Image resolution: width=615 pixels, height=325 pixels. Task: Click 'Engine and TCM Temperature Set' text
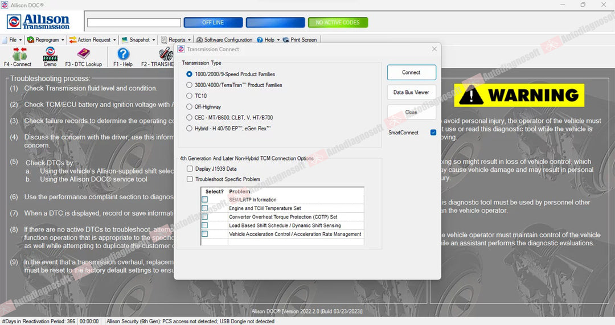pos(265,208)
